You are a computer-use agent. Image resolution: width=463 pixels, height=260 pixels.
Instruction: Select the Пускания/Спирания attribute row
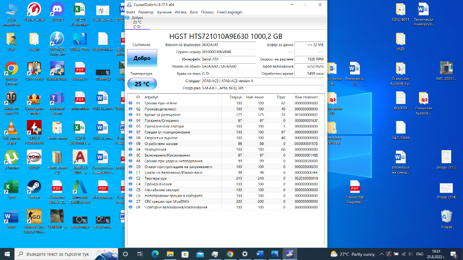(x=224, y=121)
